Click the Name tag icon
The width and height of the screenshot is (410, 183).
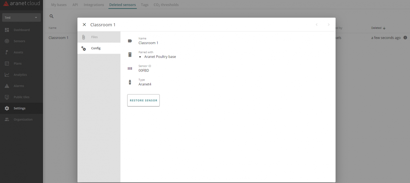click(x=130, y=41)
